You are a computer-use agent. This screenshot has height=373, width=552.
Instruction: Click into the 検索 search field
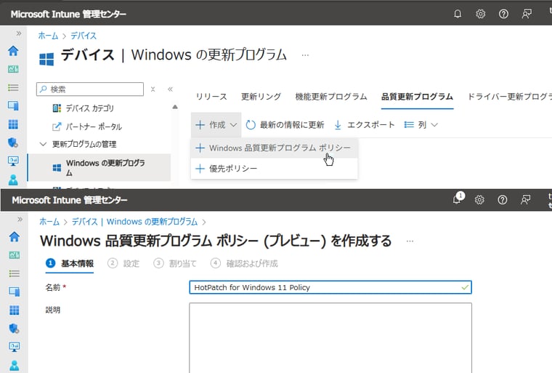tap(90, 89)
